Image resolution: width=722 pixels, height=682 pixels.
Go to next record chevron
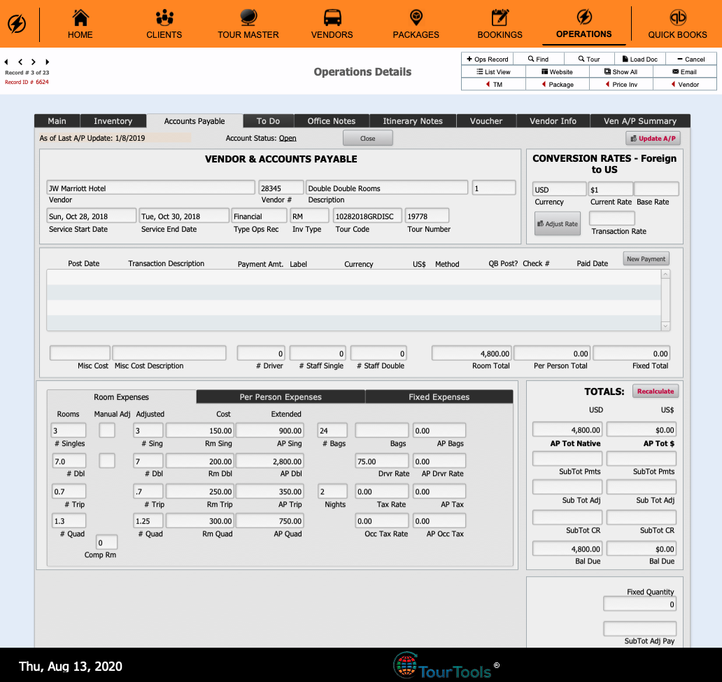33,62
